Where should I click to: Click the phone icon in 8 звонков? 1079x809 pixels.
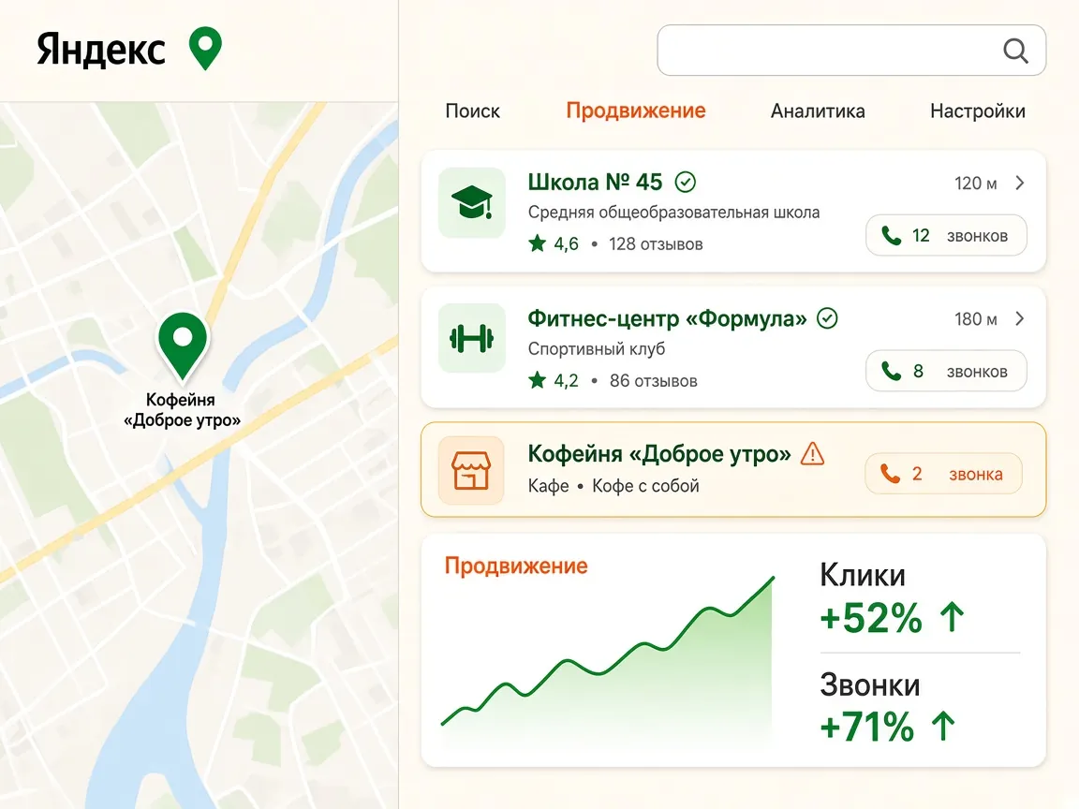[891, 372]
